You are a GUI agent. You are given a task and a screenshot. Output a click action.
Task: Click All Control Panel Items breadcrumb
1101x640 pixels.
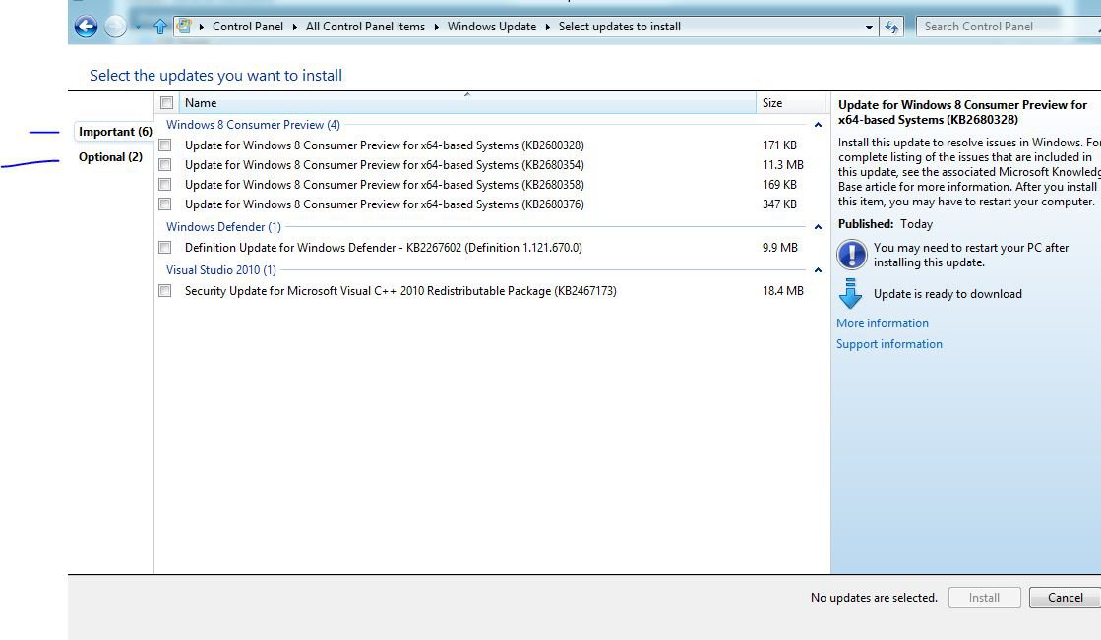point(365,27)
